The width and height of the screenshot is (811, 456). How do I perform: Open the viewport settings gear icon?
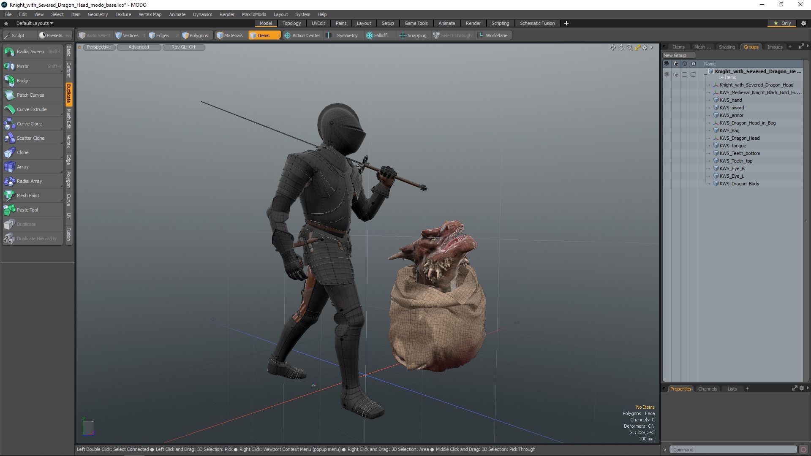[x=645, y=47]
